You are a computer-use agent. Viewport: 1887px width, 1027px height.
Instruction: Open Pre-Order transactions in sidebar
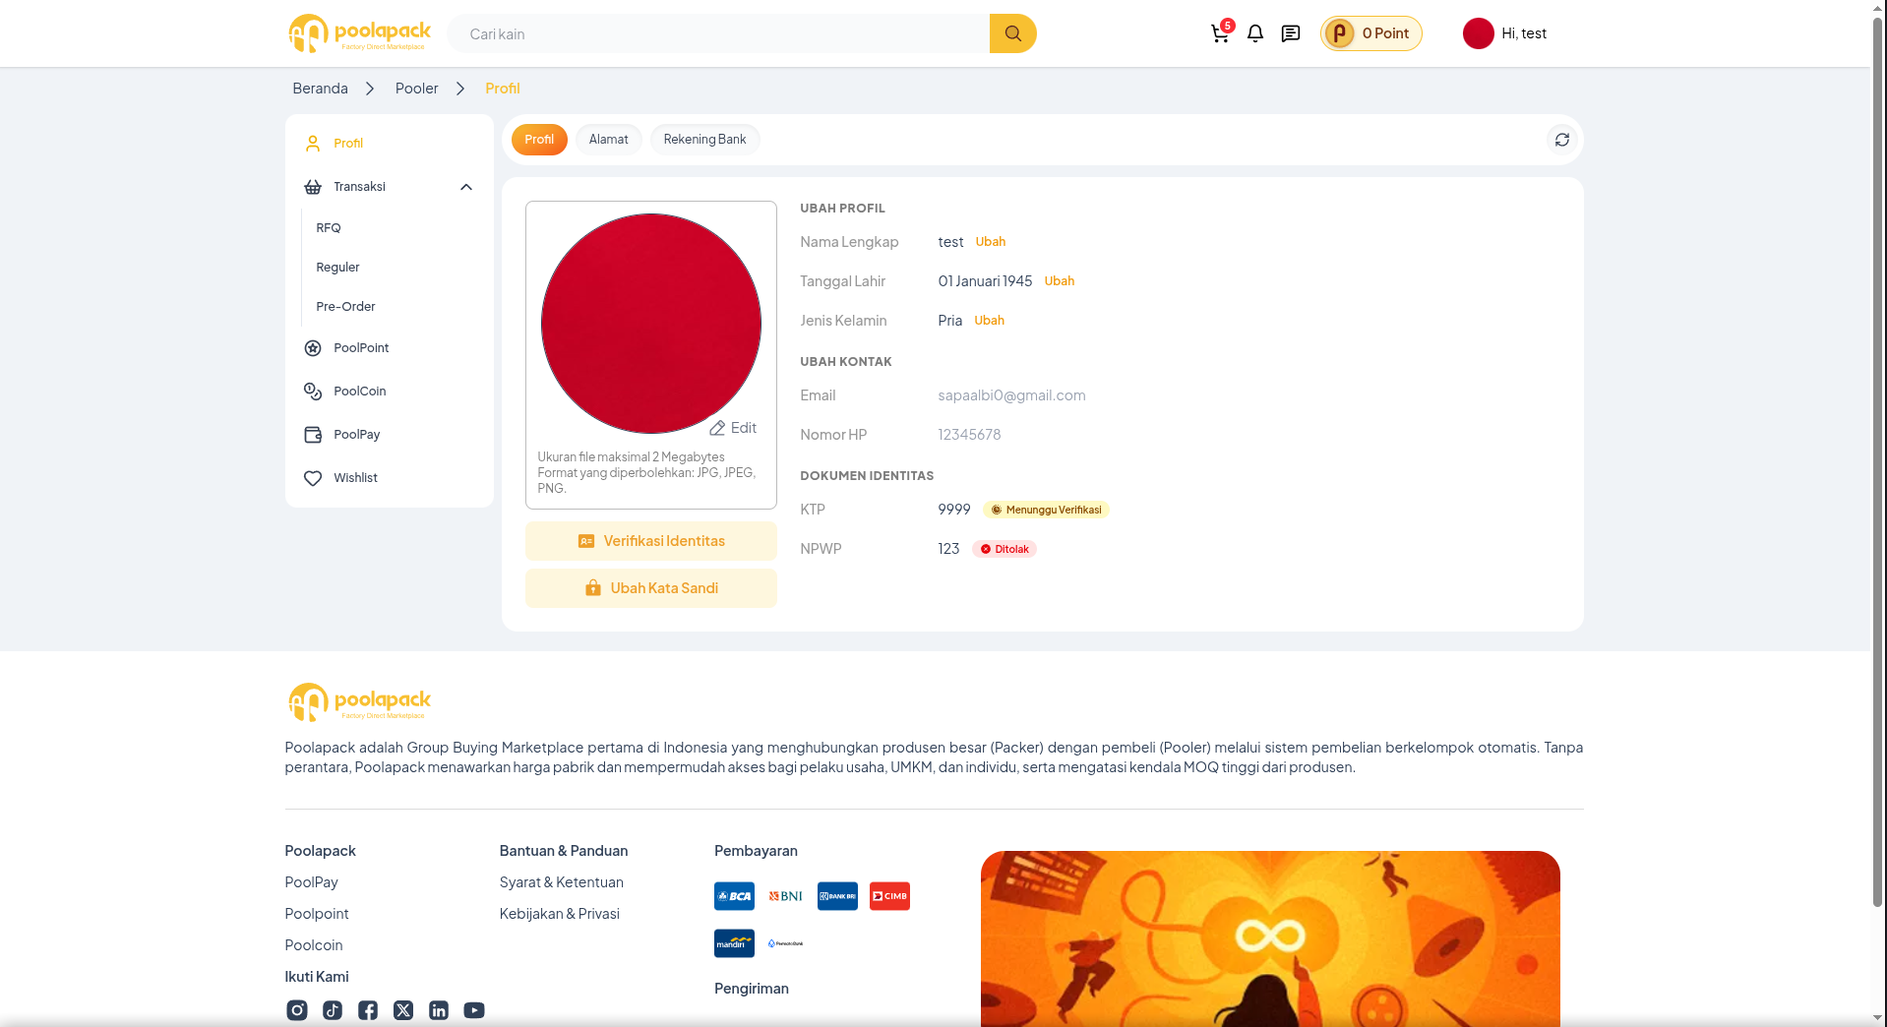click(345, 307)
